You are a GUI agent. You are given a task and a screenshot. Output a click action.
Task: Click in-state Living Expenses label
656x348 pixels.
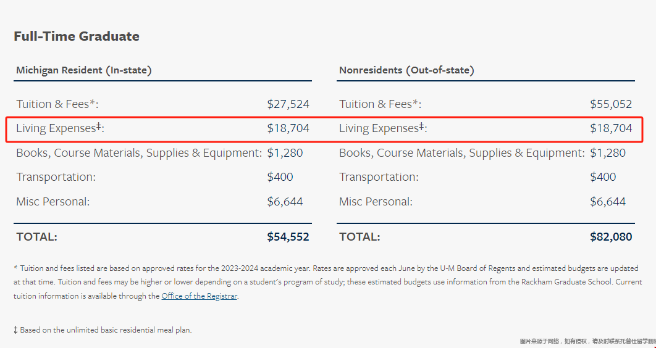pyautogui.click(x=61, y=128)
